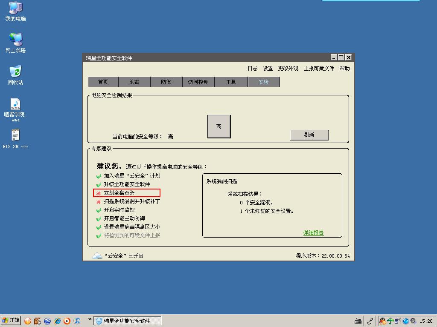
Task: Click the green check beside 加入瑞星“云安全”计划
Action: [x=99, y=176]
